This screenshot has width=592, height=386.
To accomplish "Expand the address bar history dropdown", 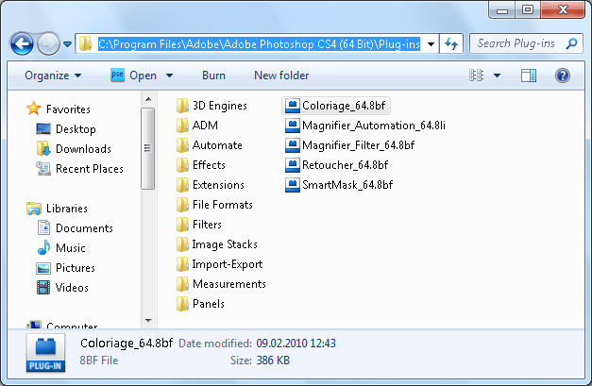I will click(x=431, y=44).
